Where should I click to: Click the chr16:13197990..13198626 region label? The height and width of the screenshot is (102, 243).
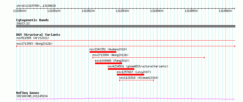[36, 6]
